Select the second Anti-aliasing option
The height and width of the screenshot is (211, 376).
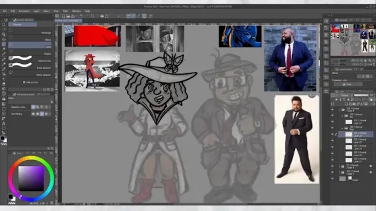(38, 114)
